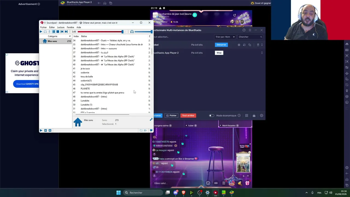
Task: Click Stop for BlueStacks App Player 2
Action: point(219,53)
